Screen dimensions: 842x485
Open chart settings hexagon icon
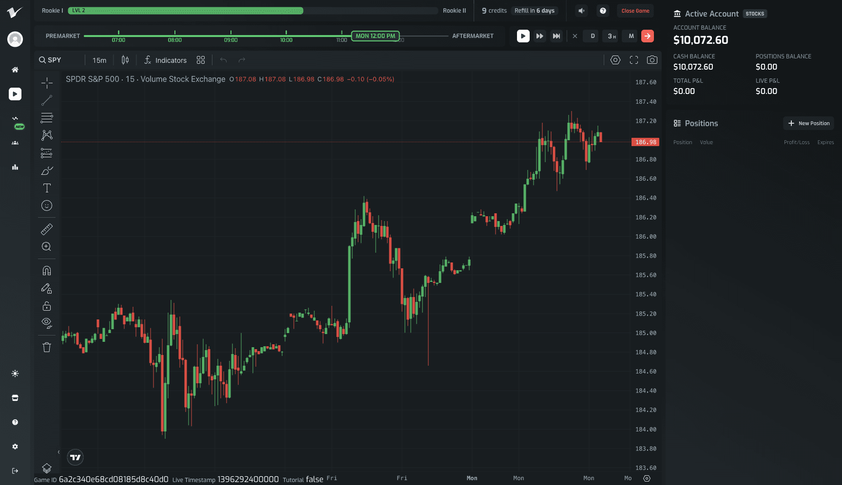[615, 60]
